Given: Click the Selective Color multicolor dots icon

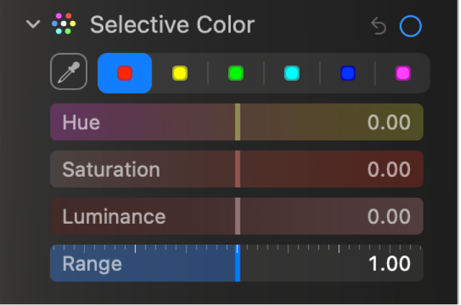Looking at the screenshot, I should [x=65, y=25].
